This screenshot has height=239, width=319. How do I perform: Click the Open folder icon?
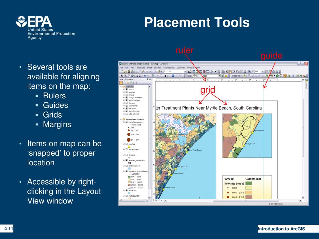[x=125, y=72]
